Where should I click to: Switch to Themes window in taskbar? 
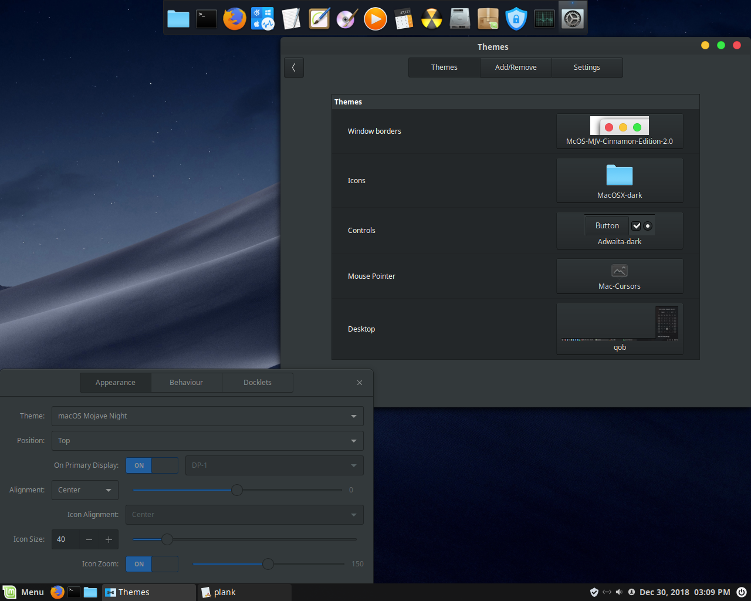point(149,592)
